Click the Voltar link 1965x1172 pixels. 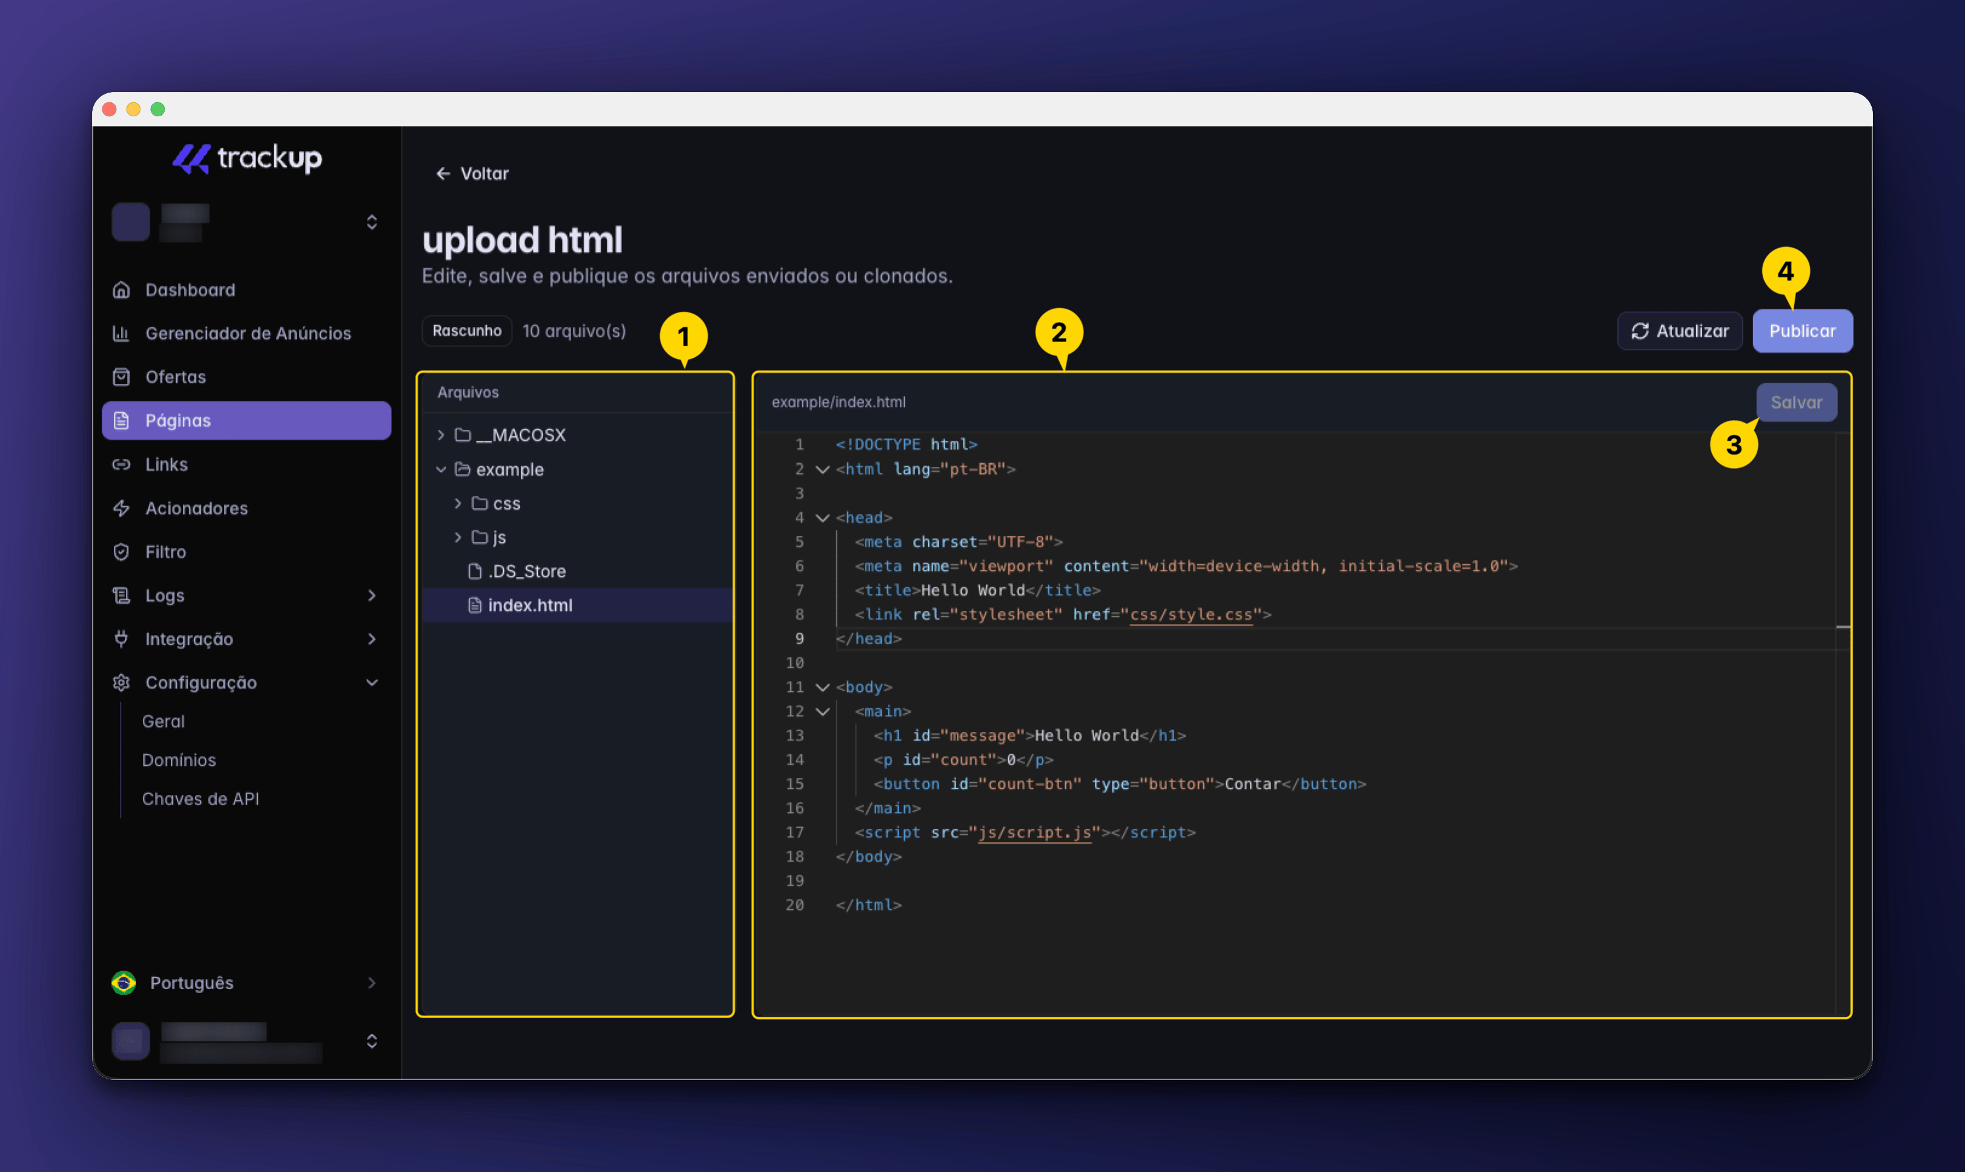tap(472, 173)
